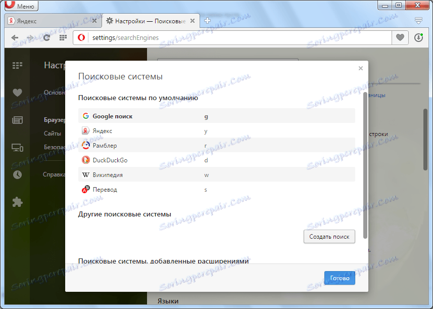Click the Перевод translate icon

85,189
